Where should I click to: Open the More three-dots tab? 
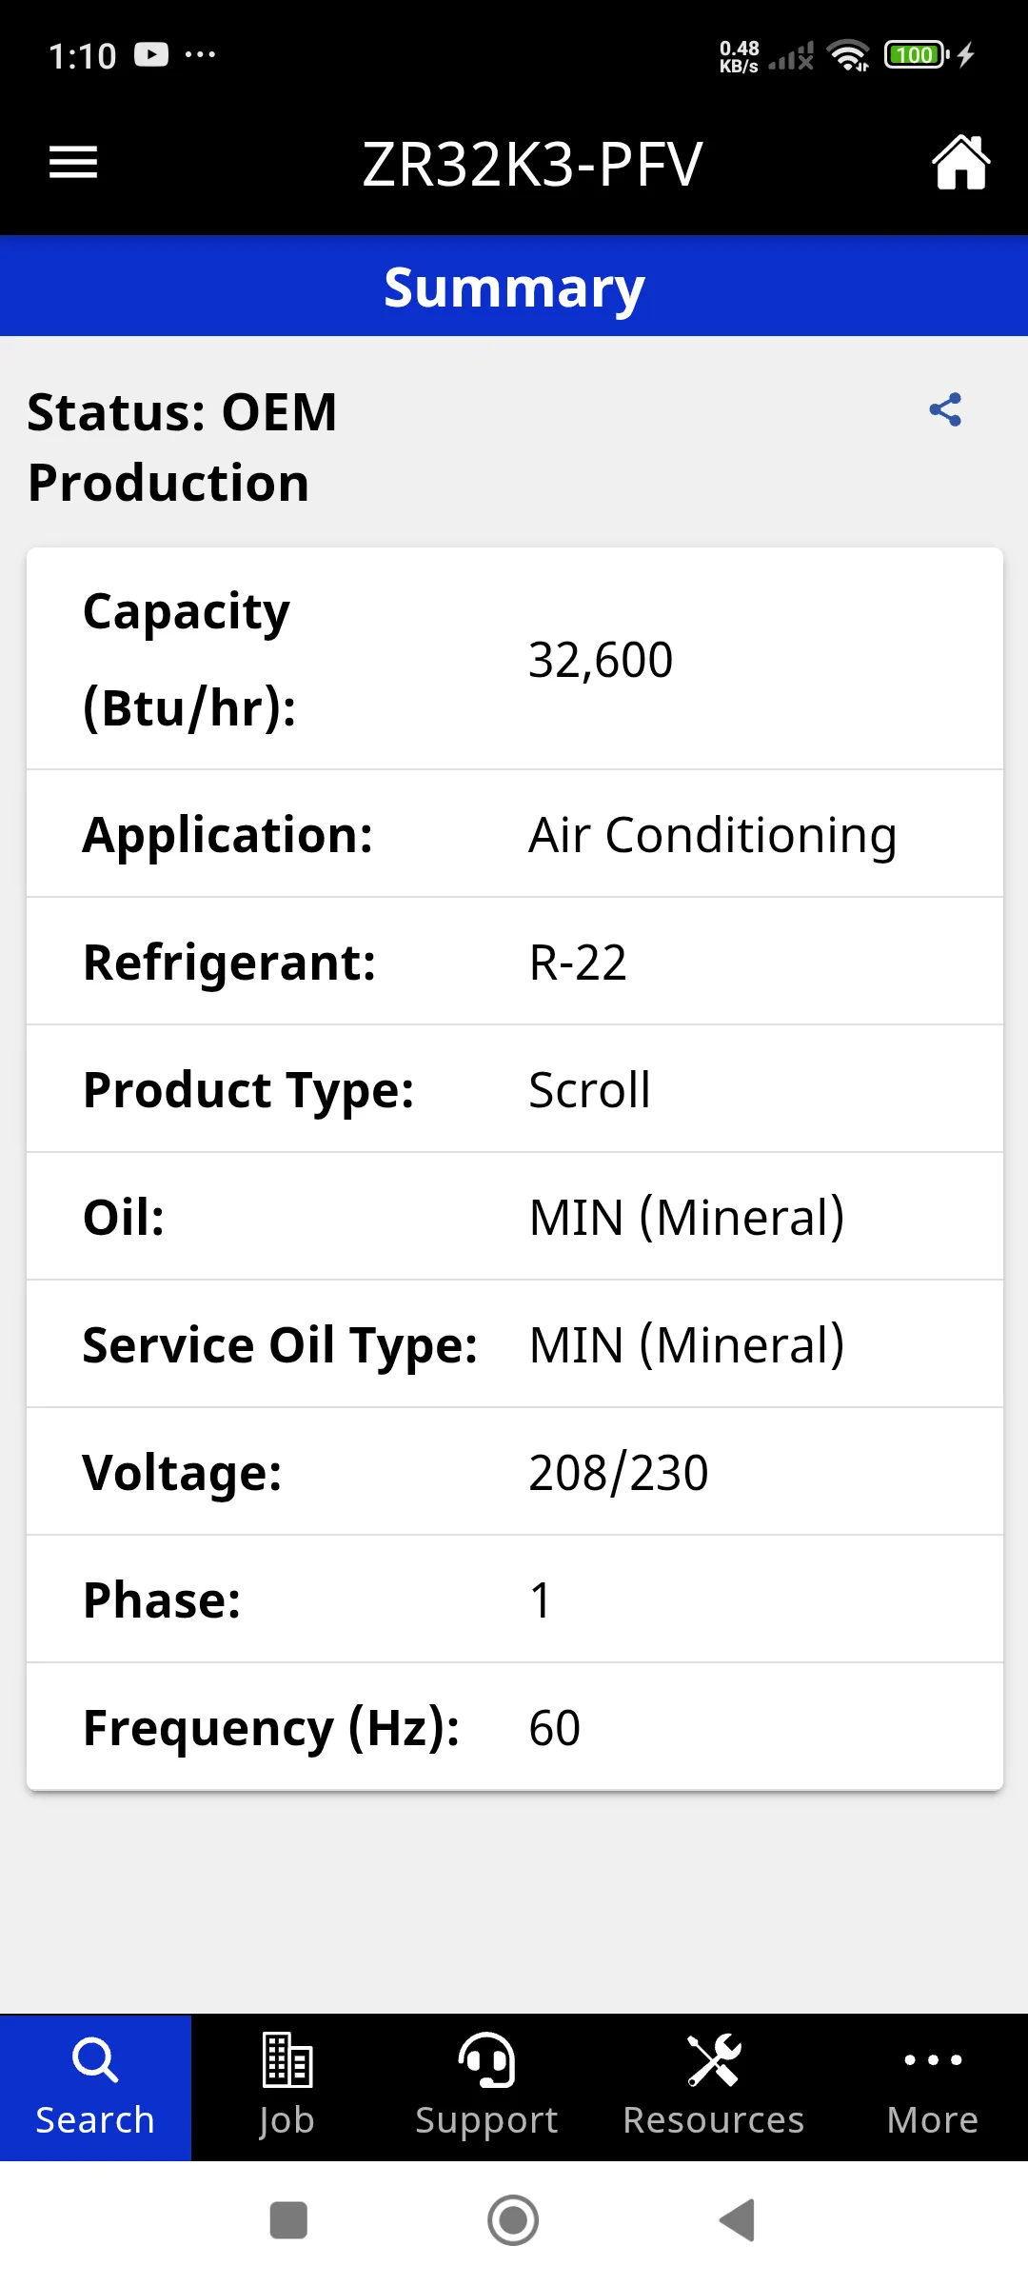click(x=933, y=2087)
